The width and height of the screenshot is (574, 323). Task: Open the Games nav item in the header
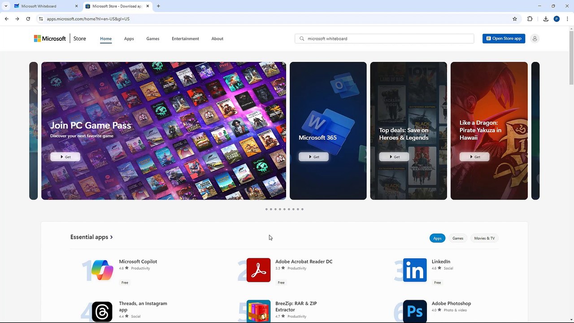153,39
